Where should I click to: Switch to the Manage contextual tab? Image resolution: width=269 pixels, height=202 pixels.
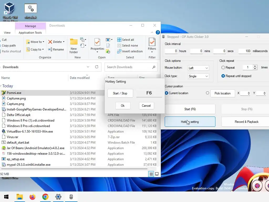tap(30, 26)
